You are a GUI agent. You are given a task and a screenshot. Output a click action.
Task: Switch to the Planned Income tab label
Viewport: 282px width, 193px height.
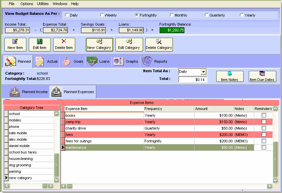[x=35, y=92]
